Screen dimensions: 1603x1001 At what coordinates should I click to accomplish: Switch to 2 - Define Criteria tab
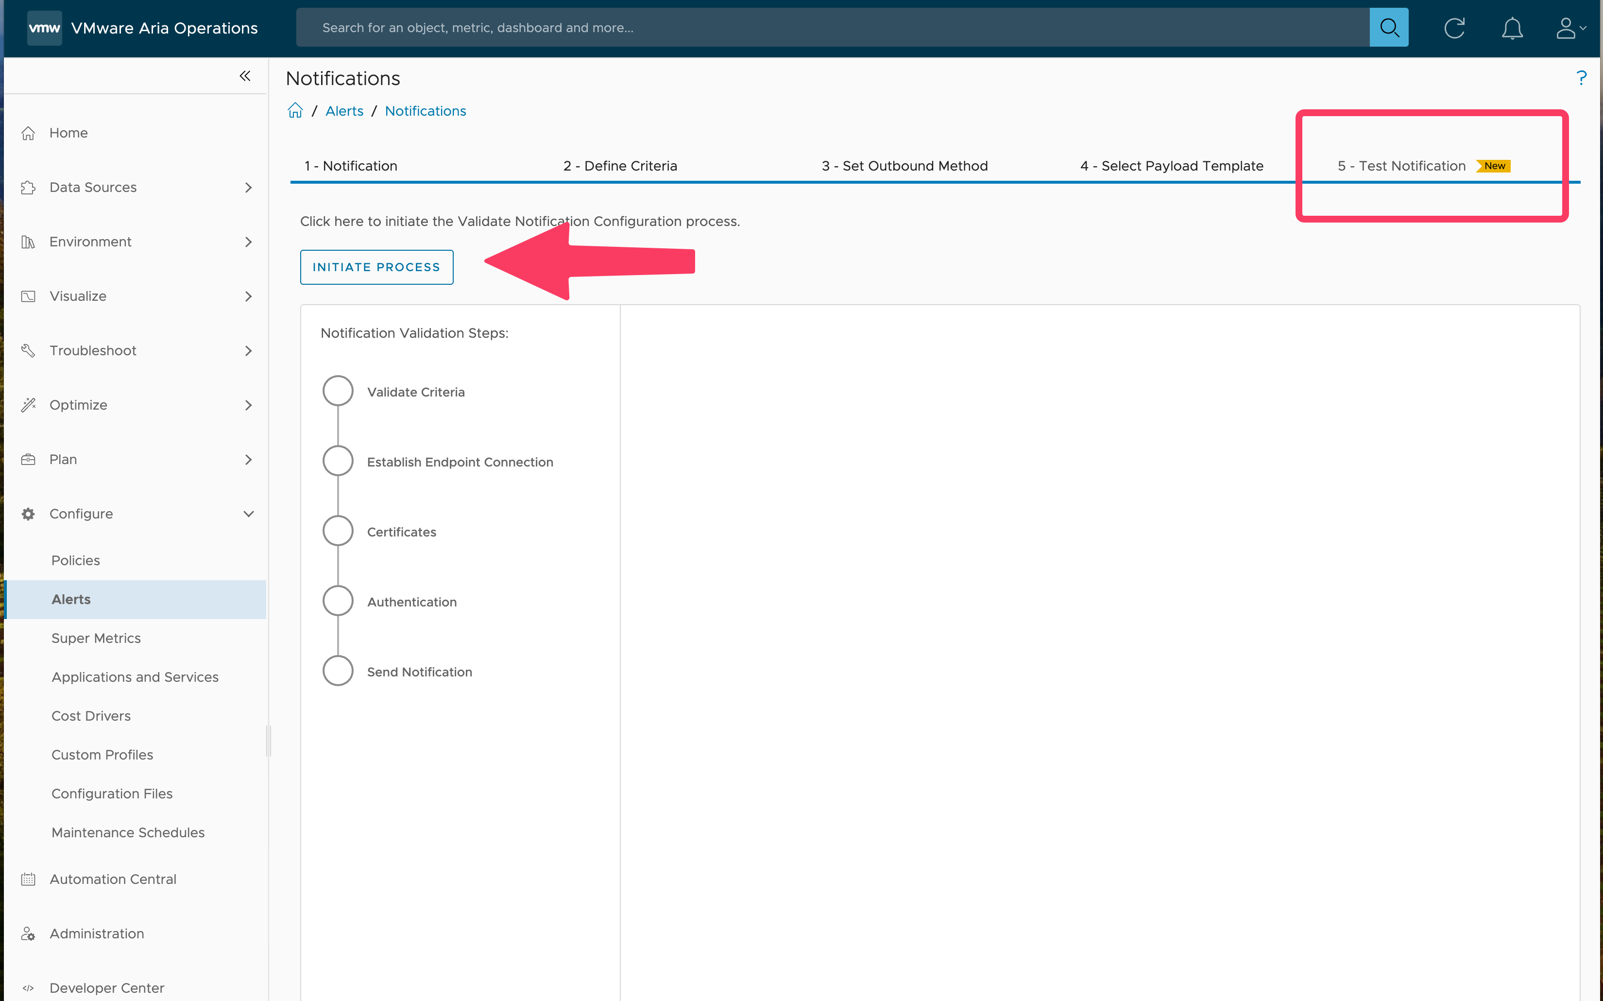click(619, 166)
